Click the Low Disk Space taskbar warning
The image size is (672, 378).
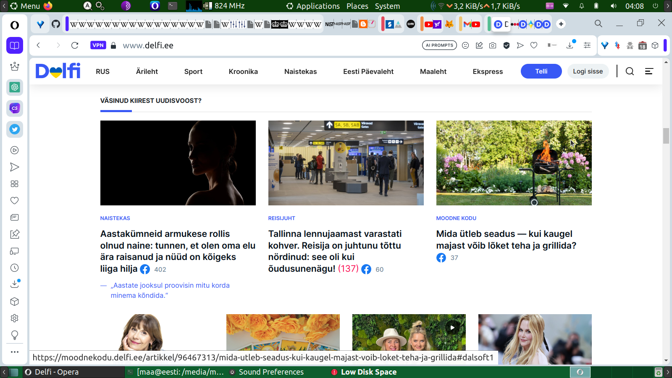364,372
